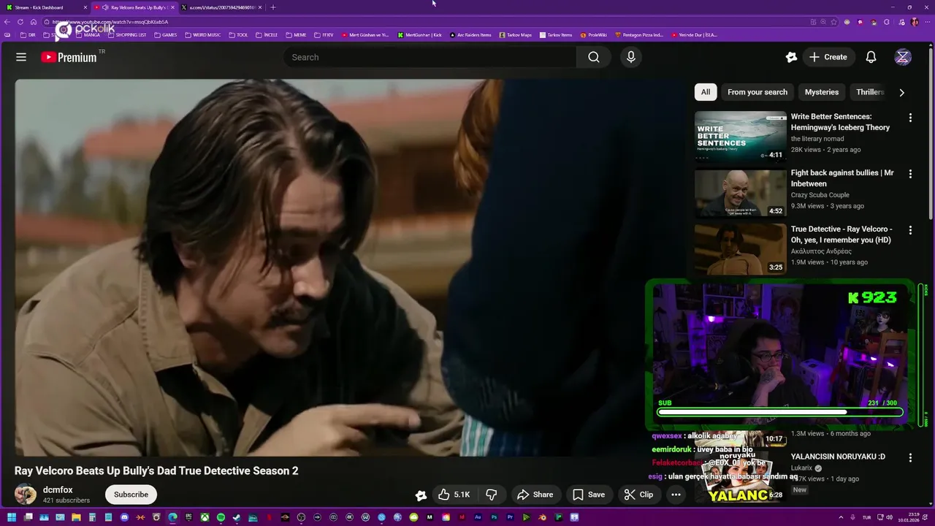Like the video with thumbs up
This screenshot has width=935, height=526.
pos(454,495)
